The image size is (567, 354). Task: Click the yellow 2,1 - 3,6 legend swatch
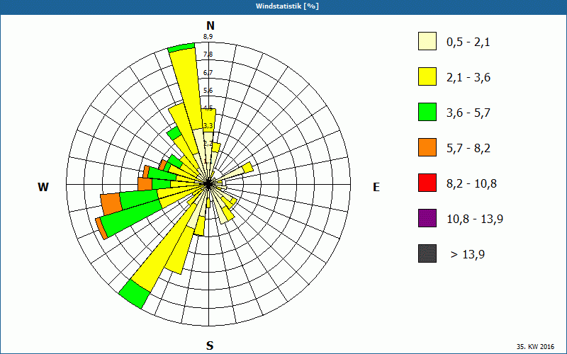(427, 76)
